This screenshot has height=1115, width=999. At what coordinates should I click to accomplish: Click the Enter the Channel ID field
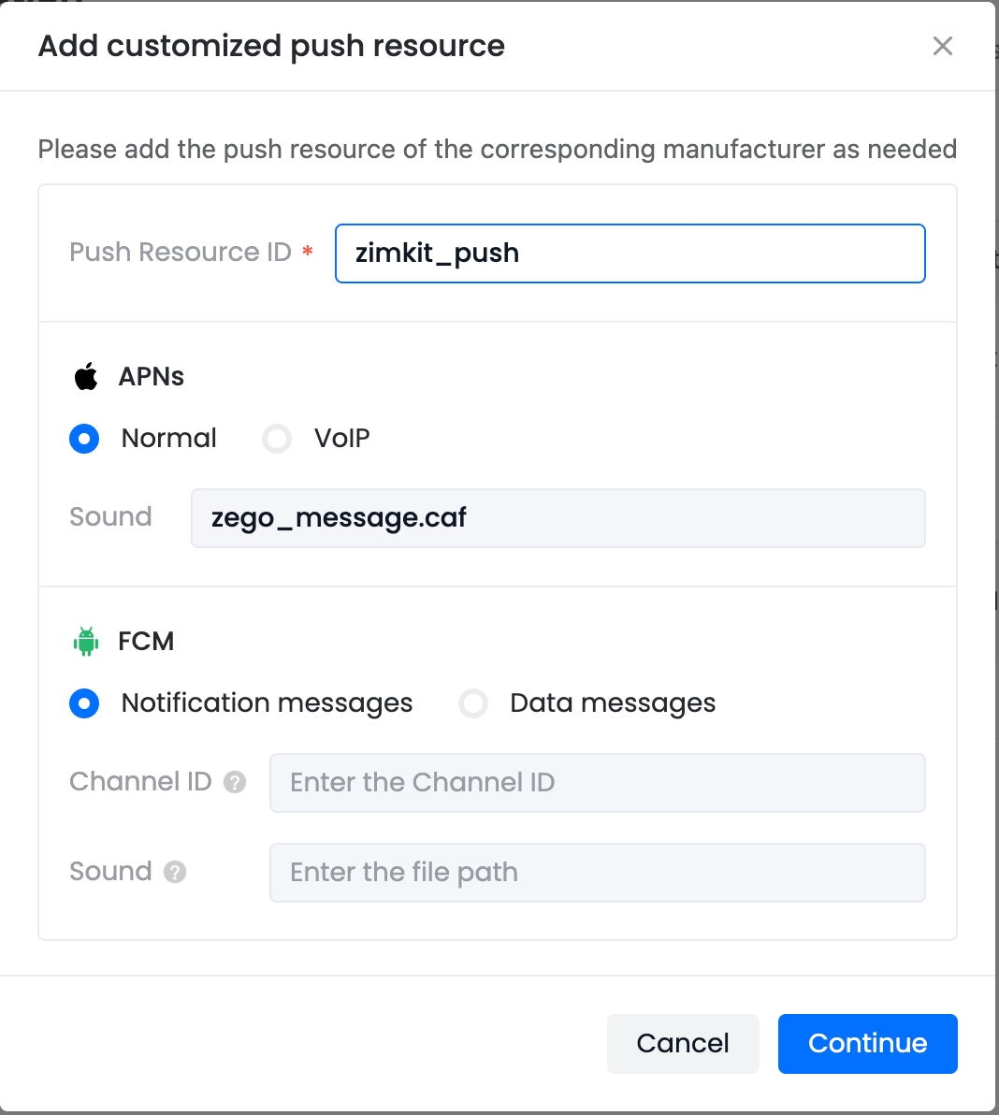point(597,783)
